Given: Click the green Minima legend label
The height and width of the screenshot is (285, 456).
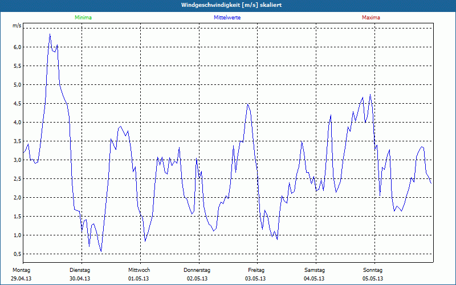Looking at the screenshot, I should [x=83, y=18].
